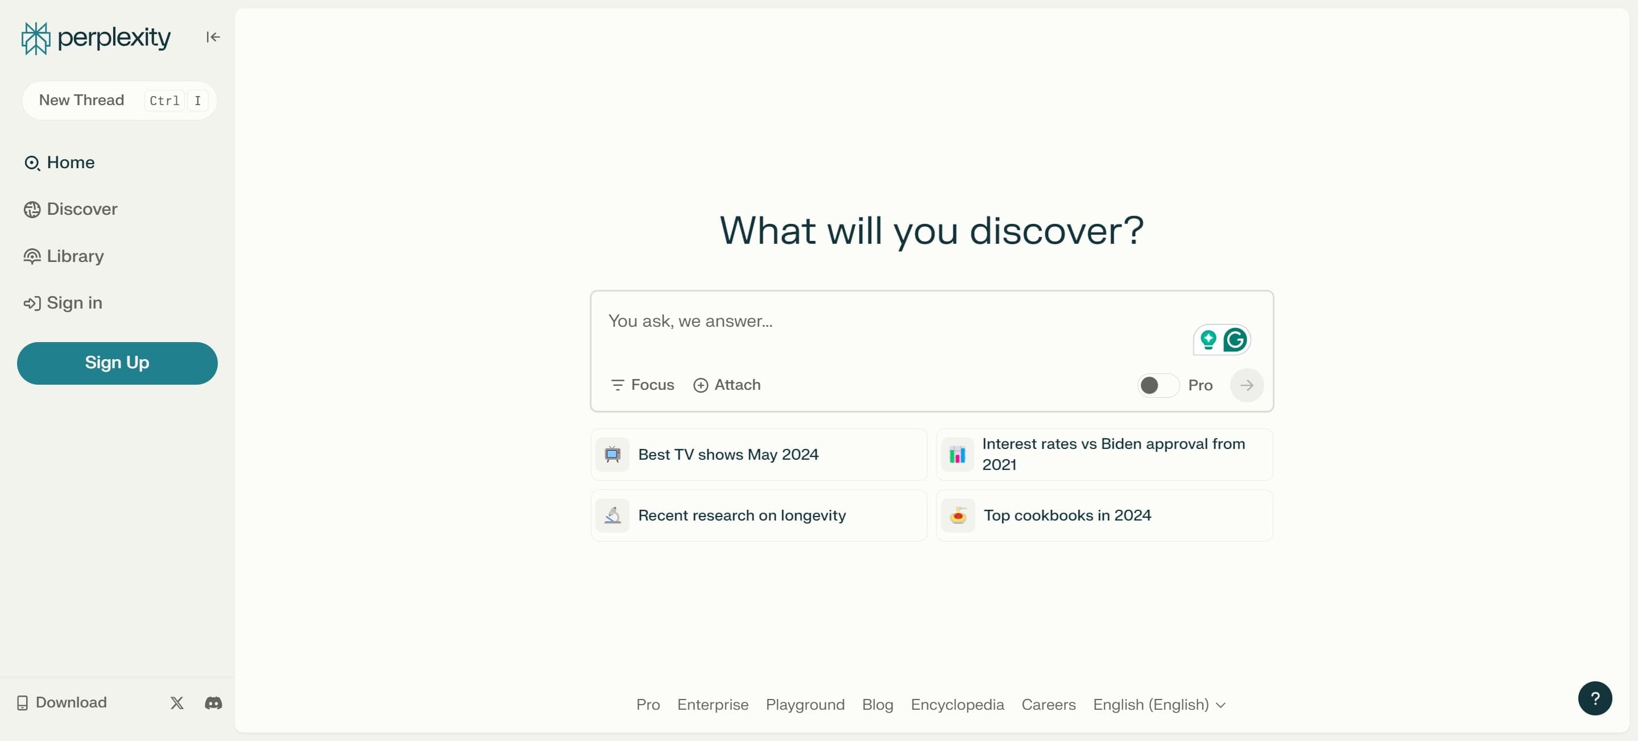The height and width of the screenshot is (741, 1638).
Task: Start a New Thread
Action: tap(119, 101)
